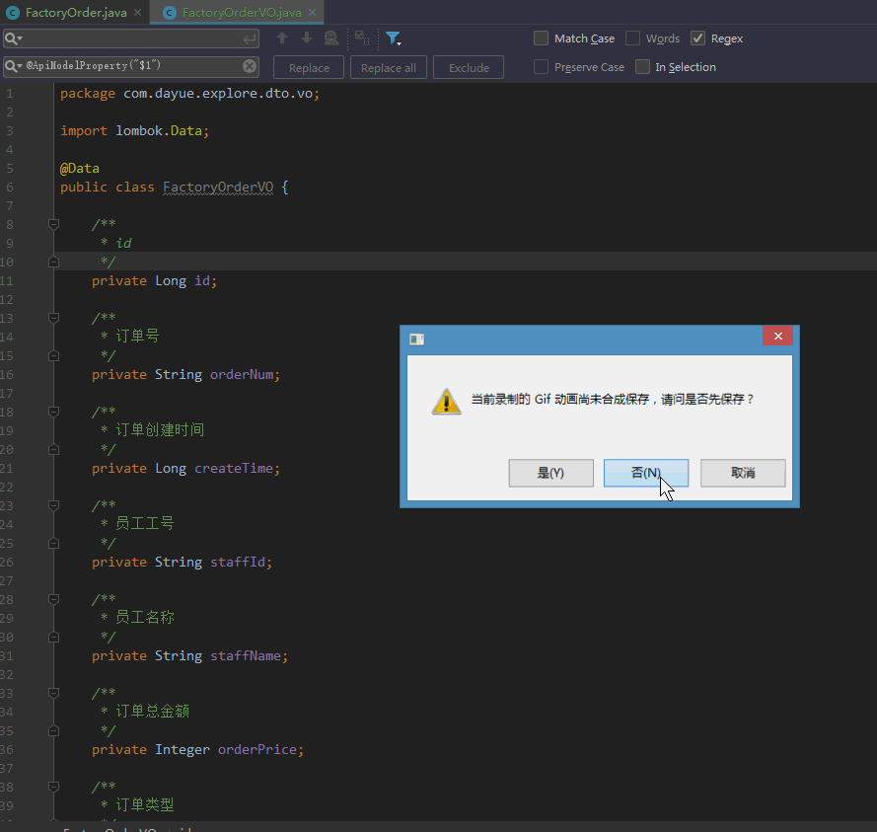Image resolution: width=877 pixels, height=832 pixels.
Task: Select all search occurrences
Action: [x=331, y=38]
